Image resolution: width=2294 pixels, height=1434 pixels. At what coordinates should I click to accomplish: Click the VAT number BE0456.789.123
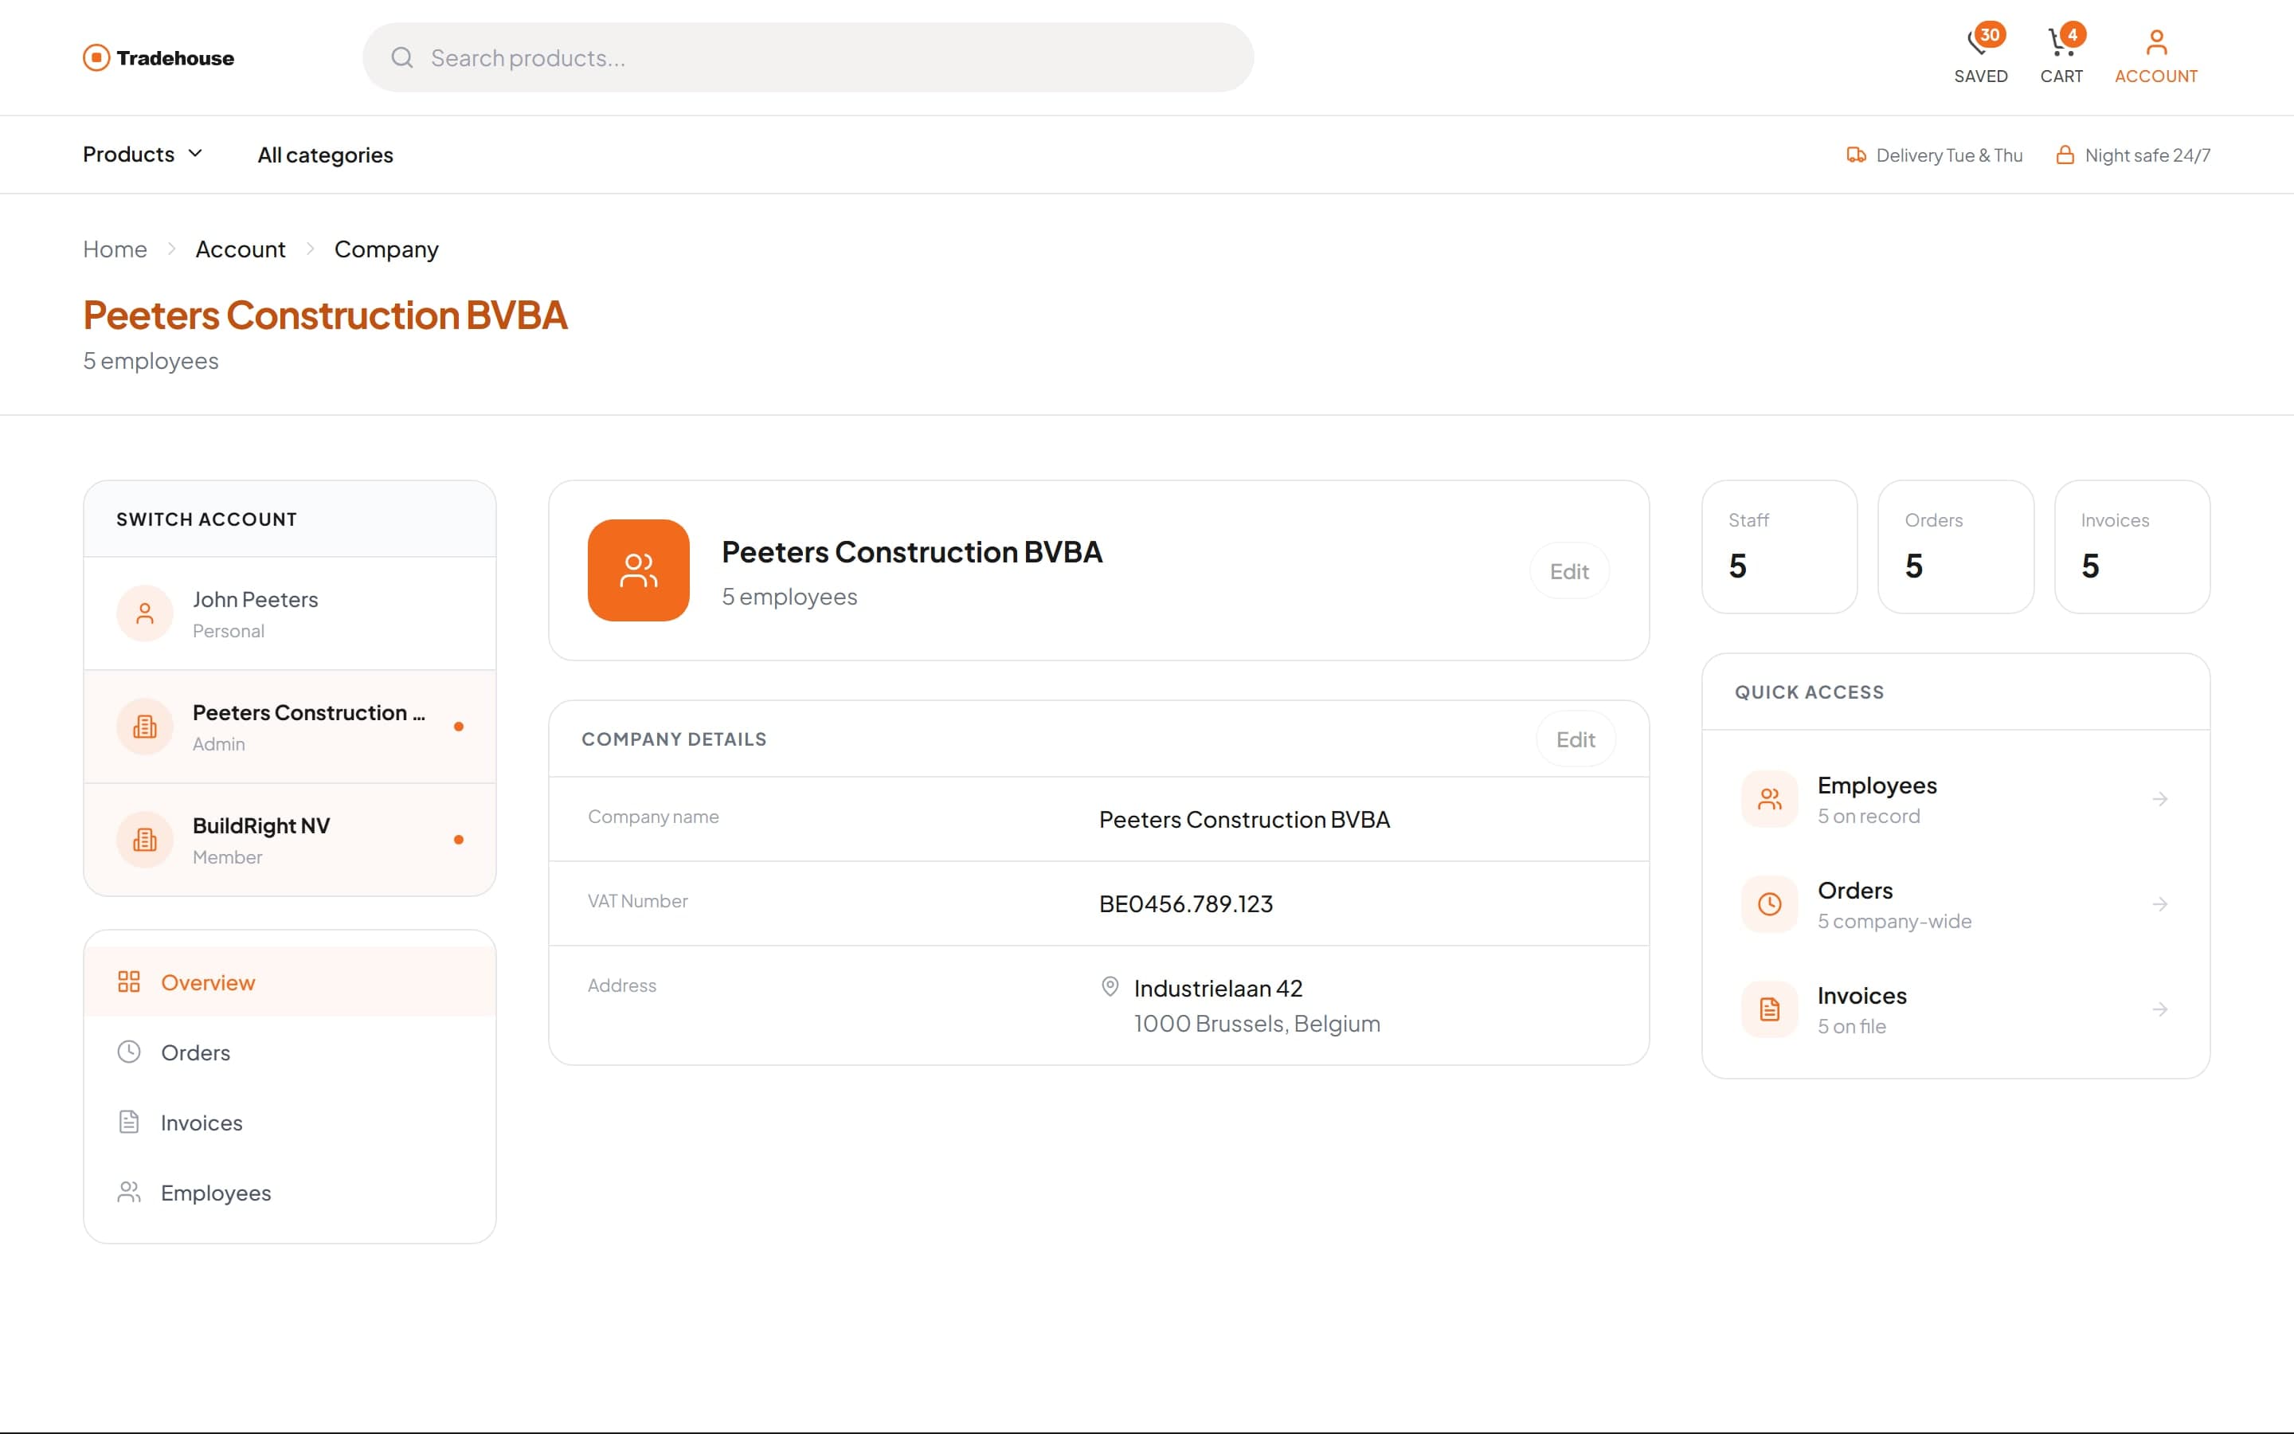click(x=1186, y=904)
